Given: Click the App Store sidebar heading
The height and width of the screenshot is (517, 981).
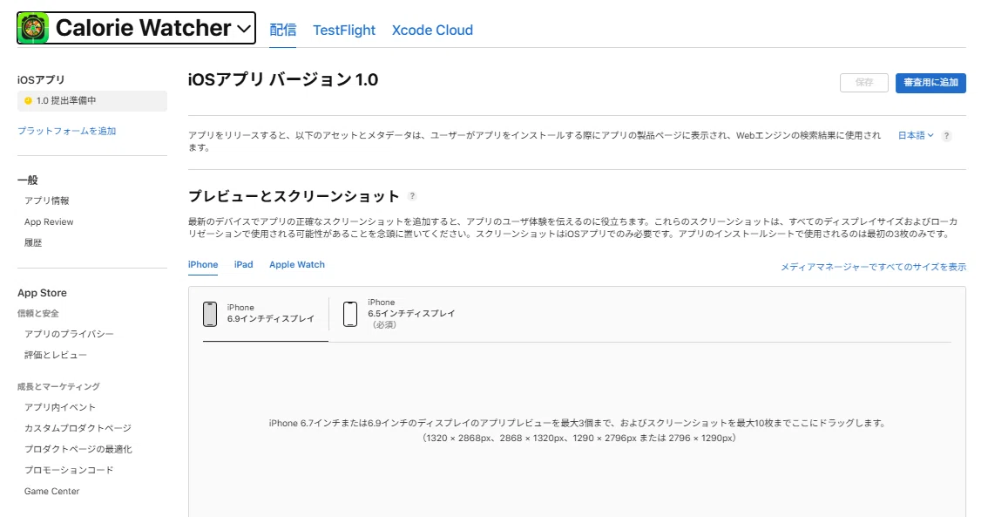Looking at the screenshot, I should point(42,293).
